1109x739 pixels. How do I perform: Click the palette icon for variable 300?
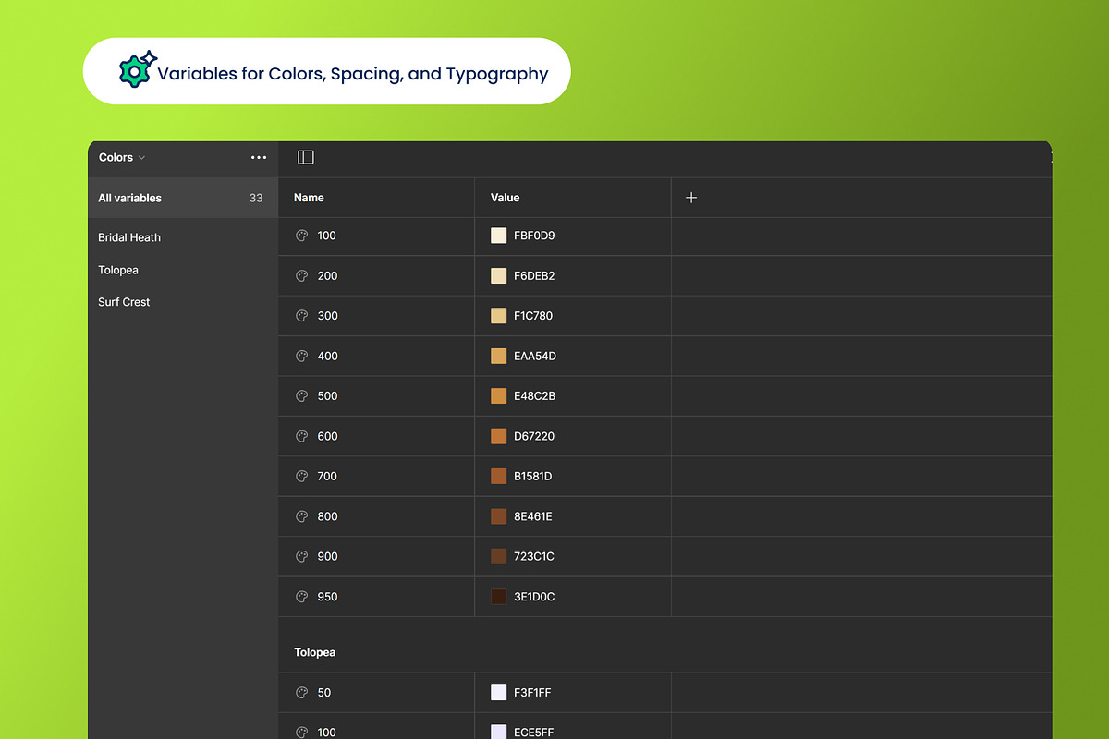pyautogui.click(x=301, y=316)
